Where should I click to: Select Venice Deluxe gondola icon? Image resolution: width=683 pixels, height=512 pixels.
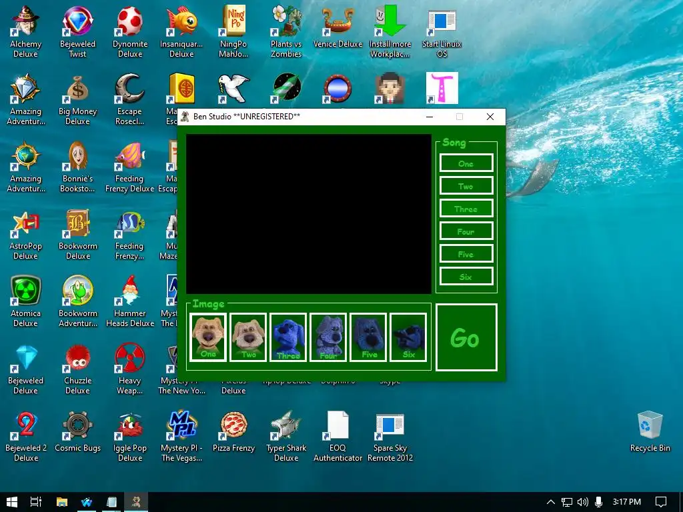337,26
